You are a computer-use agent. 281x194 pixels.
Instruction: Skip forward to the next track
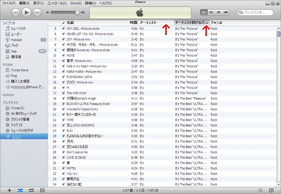click(37, 12)
